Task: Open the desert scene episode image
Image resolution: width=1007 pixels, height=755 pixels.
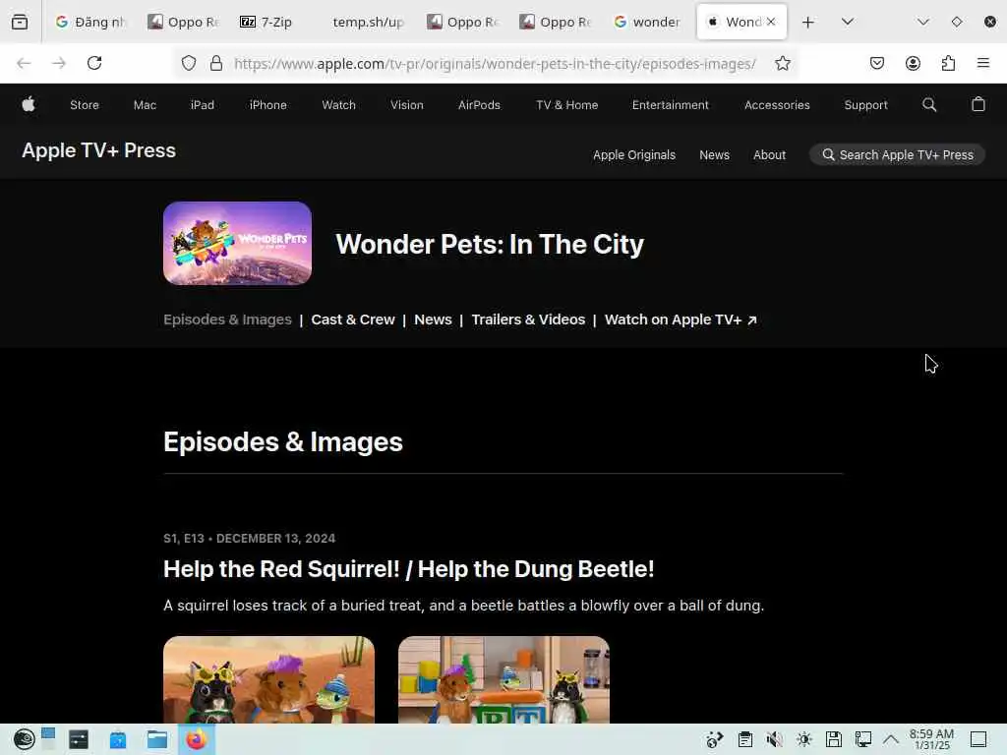Action: click(269, 680)
